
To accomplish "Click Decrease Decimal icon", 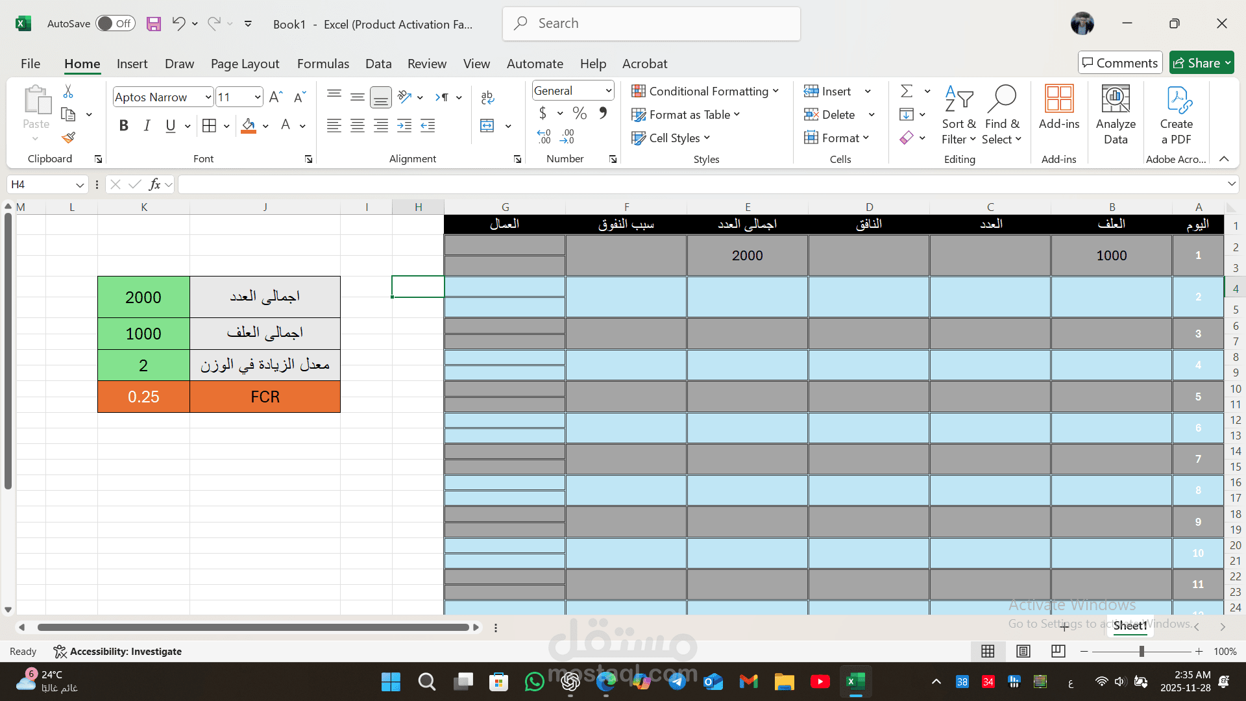I will [567, 136].
